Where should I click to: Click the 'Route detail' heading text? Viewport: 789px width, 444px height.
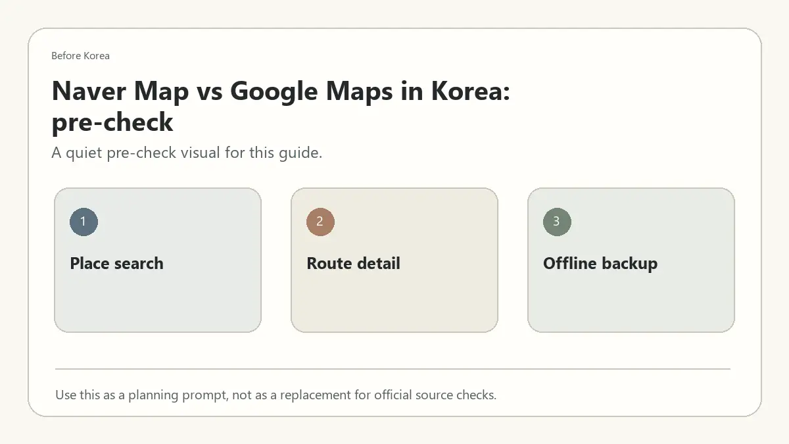353,264
